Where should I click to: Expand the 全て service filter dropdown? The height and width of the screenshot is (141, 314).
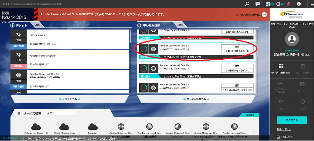point(55,113)
